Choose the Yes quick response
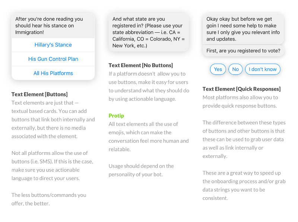This screenshot has width=298, height=222. click(x=218, y=69)
